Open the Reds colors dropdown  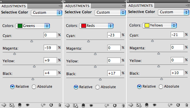pyautogui.click(x=96, y=26)
